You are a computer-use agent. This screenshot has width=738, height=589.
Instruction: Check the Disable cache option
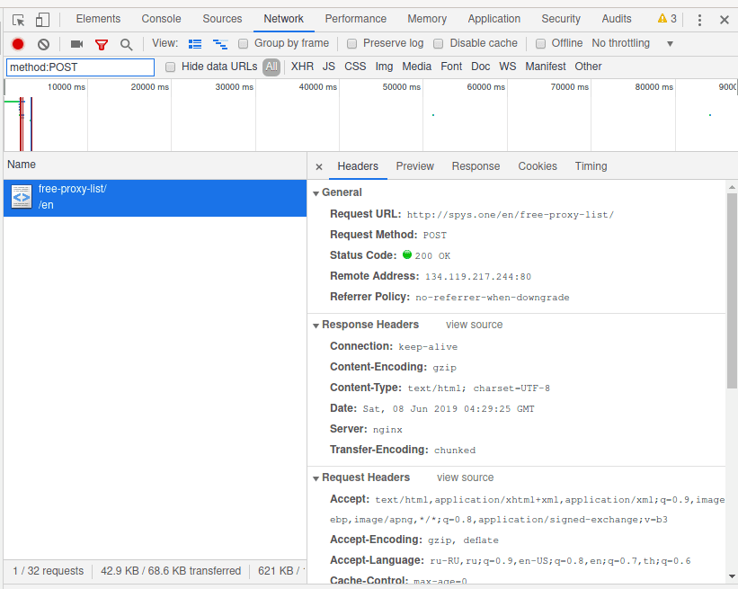(x=438, y=43)
